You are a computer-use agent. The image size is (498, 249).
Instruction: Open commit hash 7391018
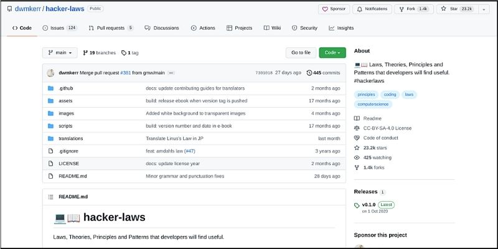point(263,73)
